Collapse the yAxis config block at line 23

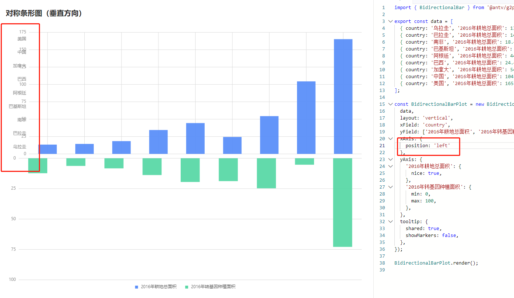(390, 159)
